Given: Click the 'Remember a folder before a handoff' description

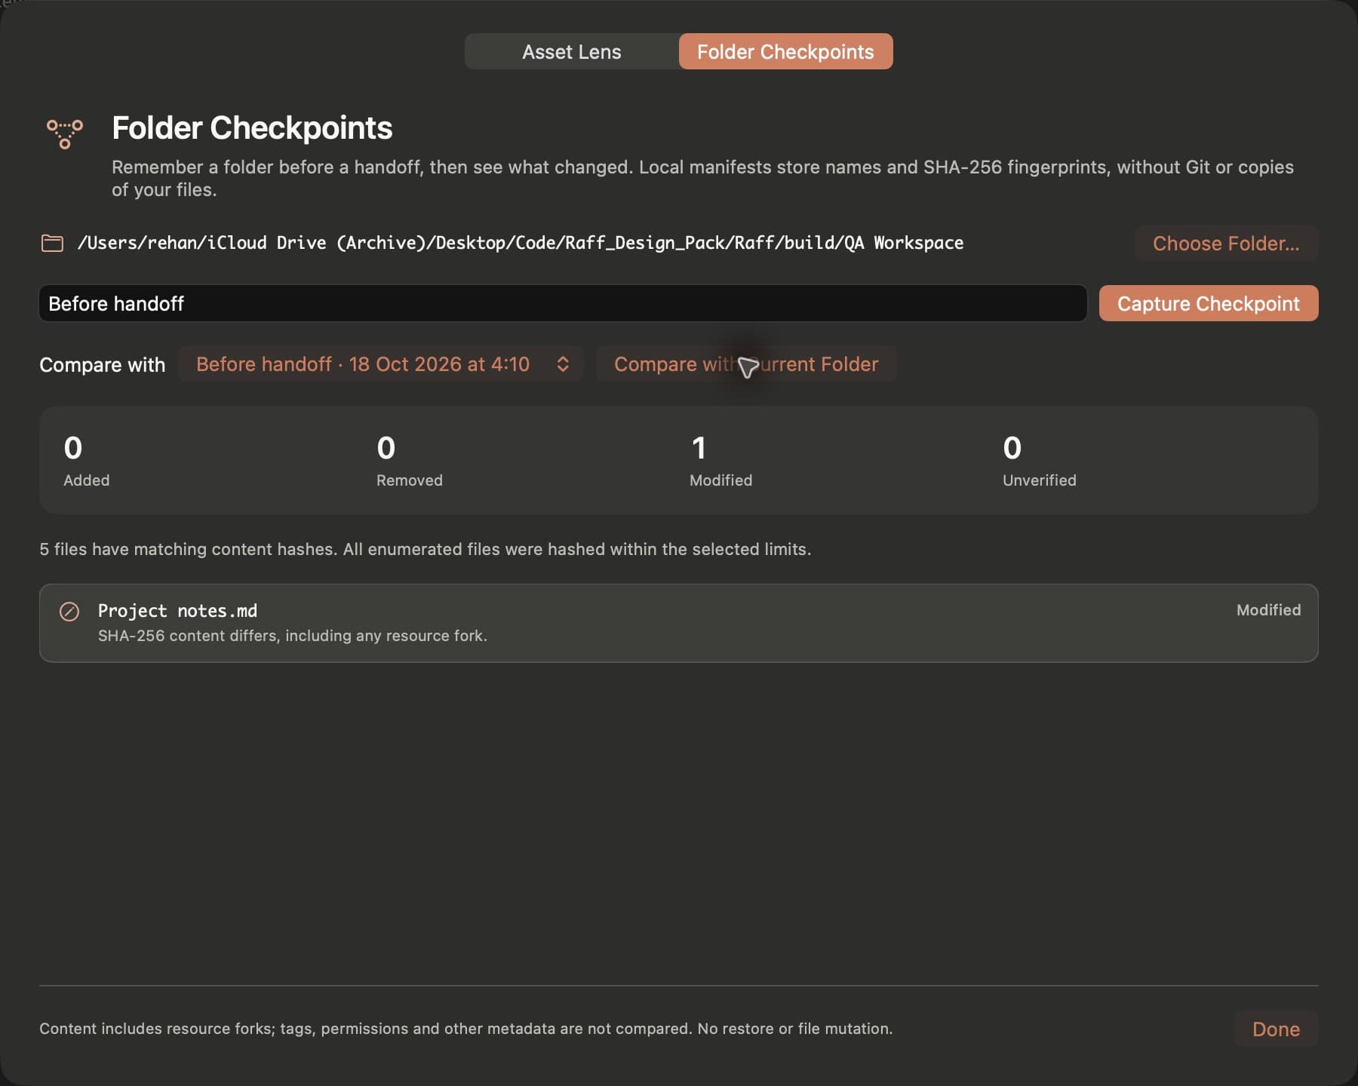Looking at the screenshot, I should coord(703,178).
